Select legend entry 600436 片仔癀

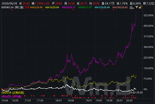pyautogui.click(x=11, y=97)
